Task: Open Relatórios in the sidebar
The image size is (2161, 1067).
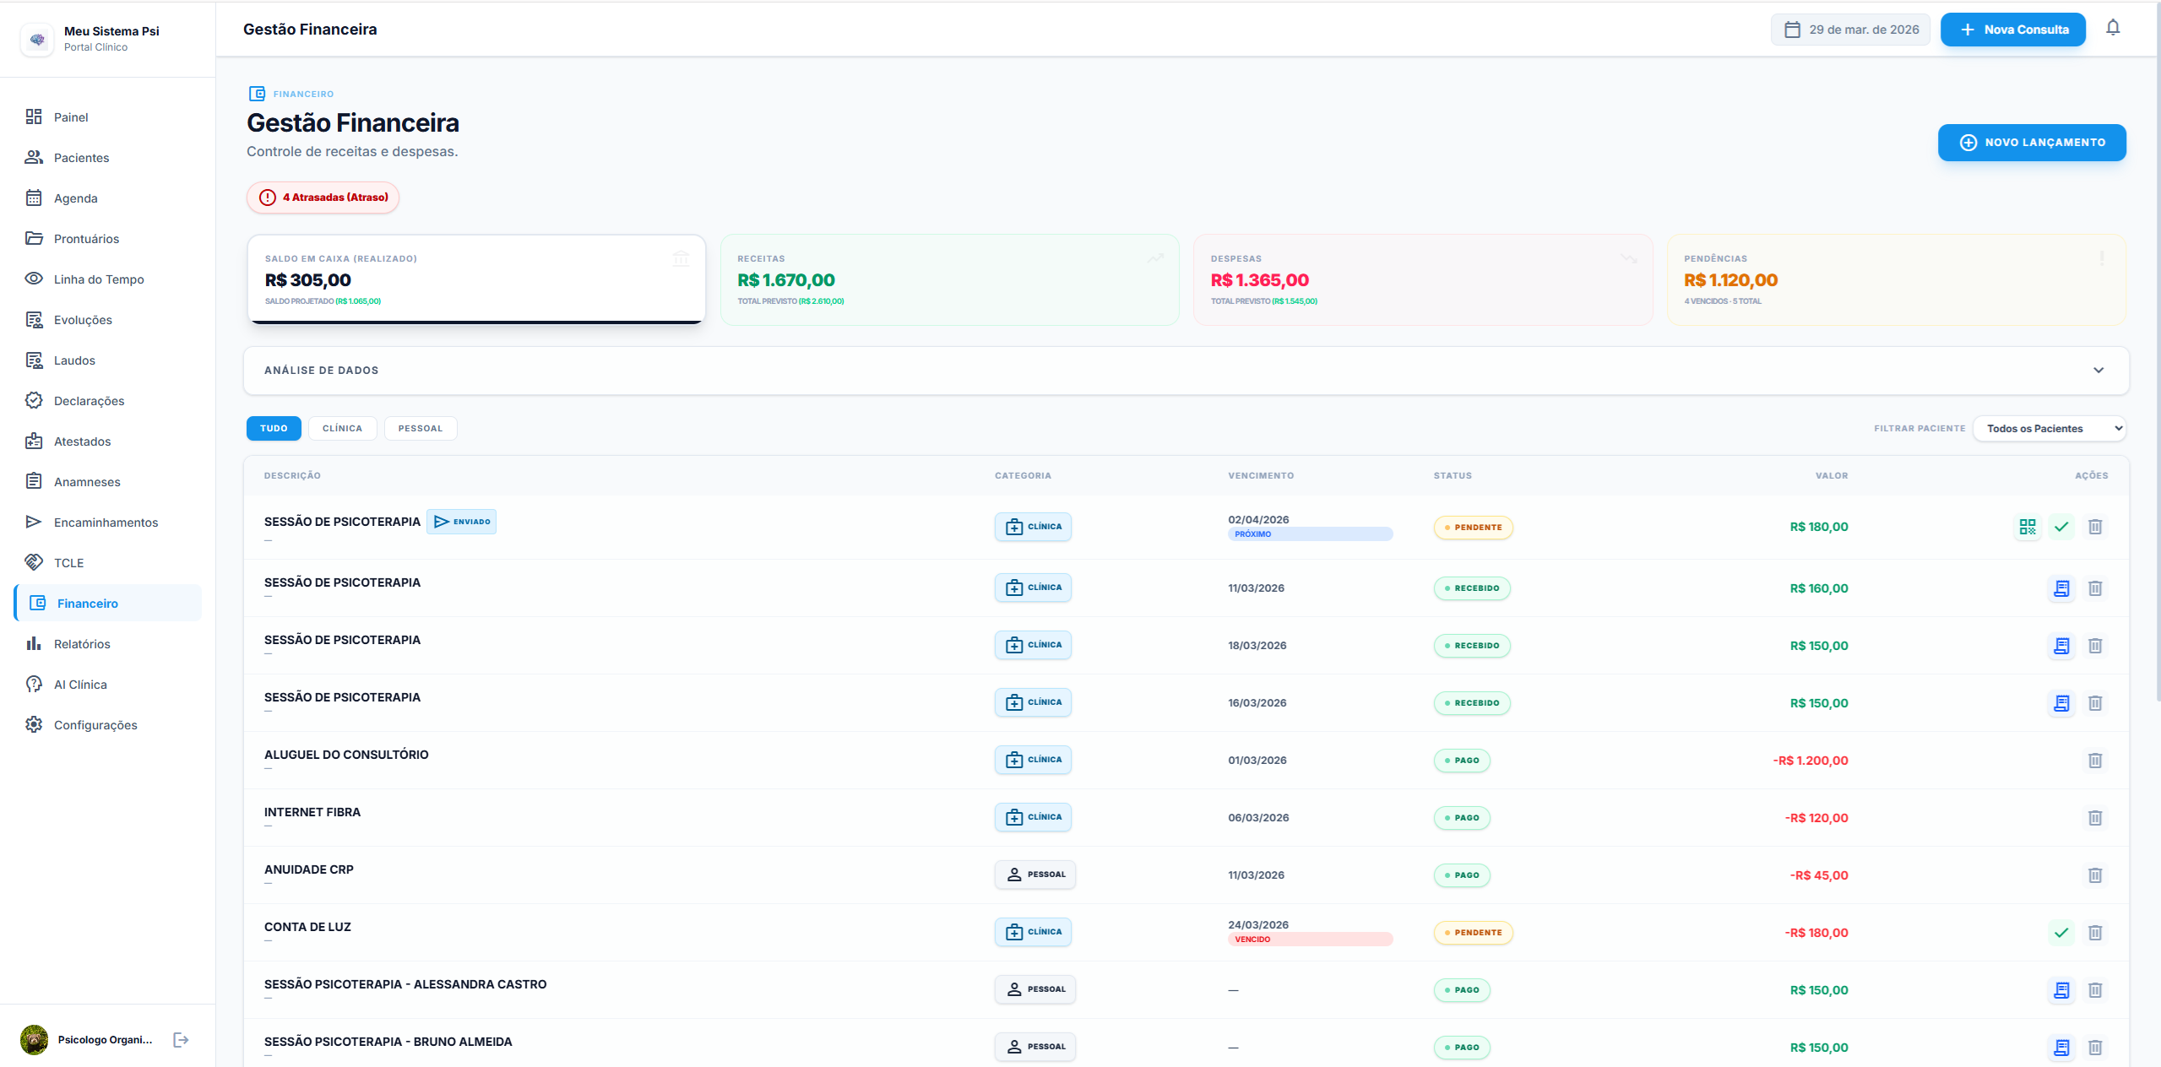Action: pyautogui.click(x=108, y=644)
